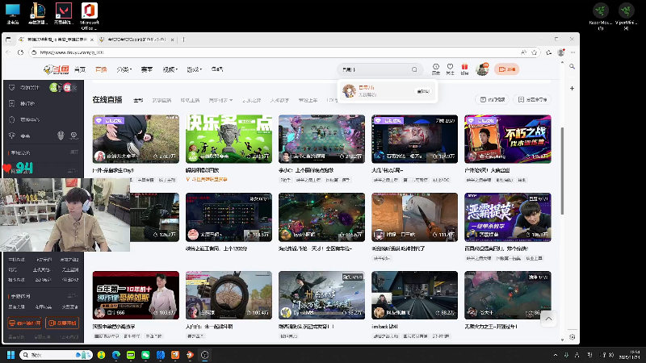This screenshot has height=363, width=646.
Task: Click the Edge sidebar gear icon at bottom
Action: (572, 336)
